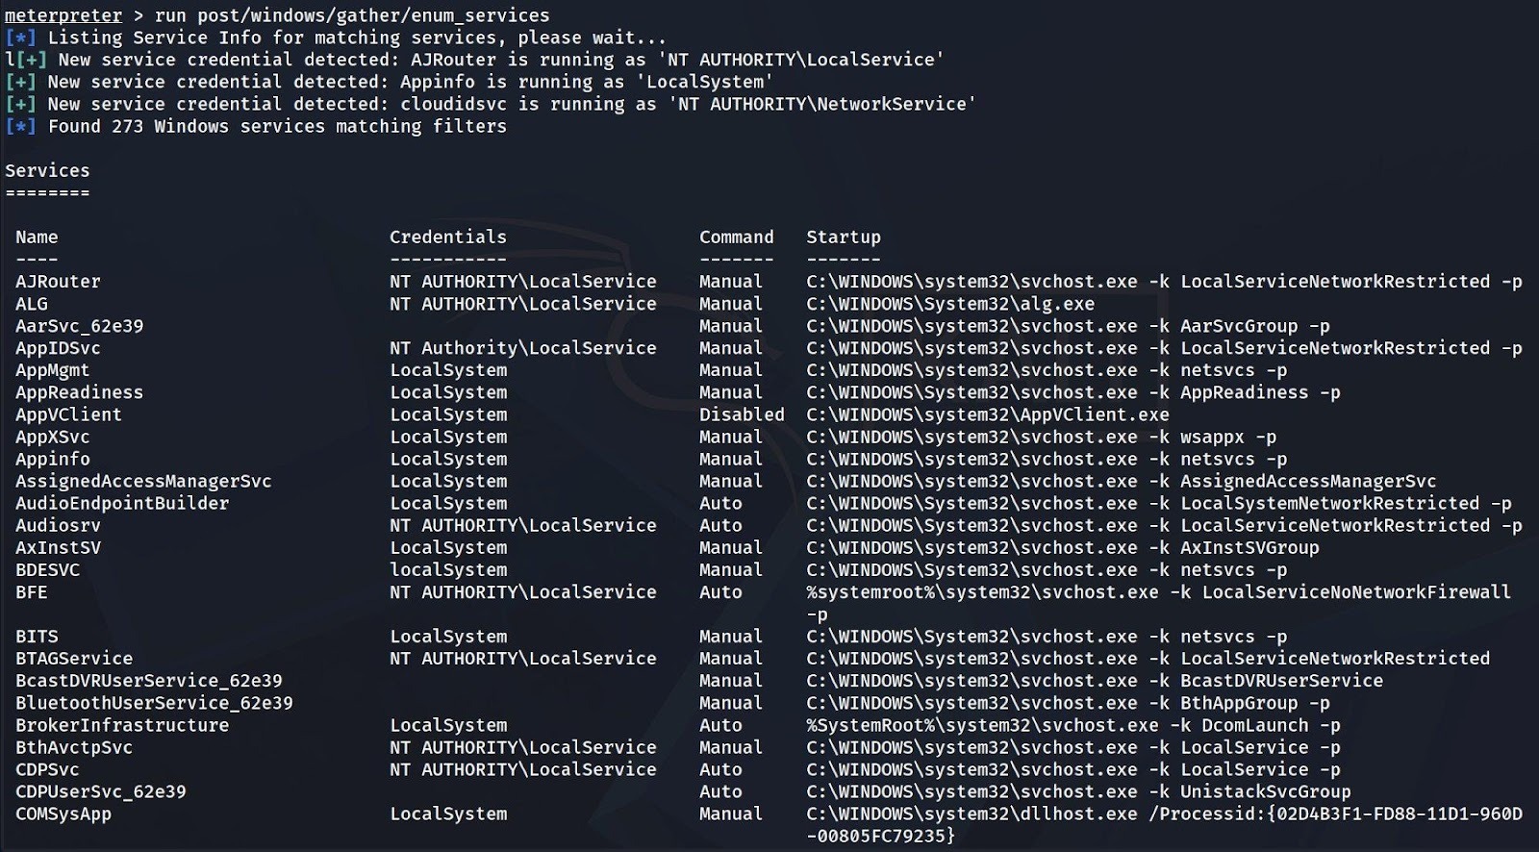Click the meterpreter prompt text
Viewport: 1539px width, 852px height.
63,15
